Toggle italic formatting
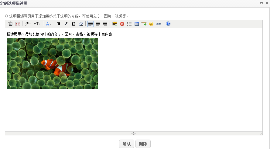 pos(66,24)
